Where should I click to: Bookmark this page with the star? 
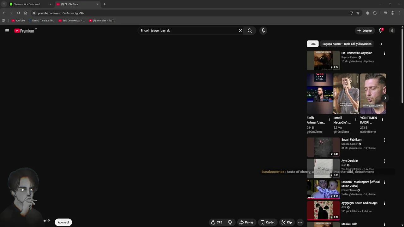(x=358, y=13)
